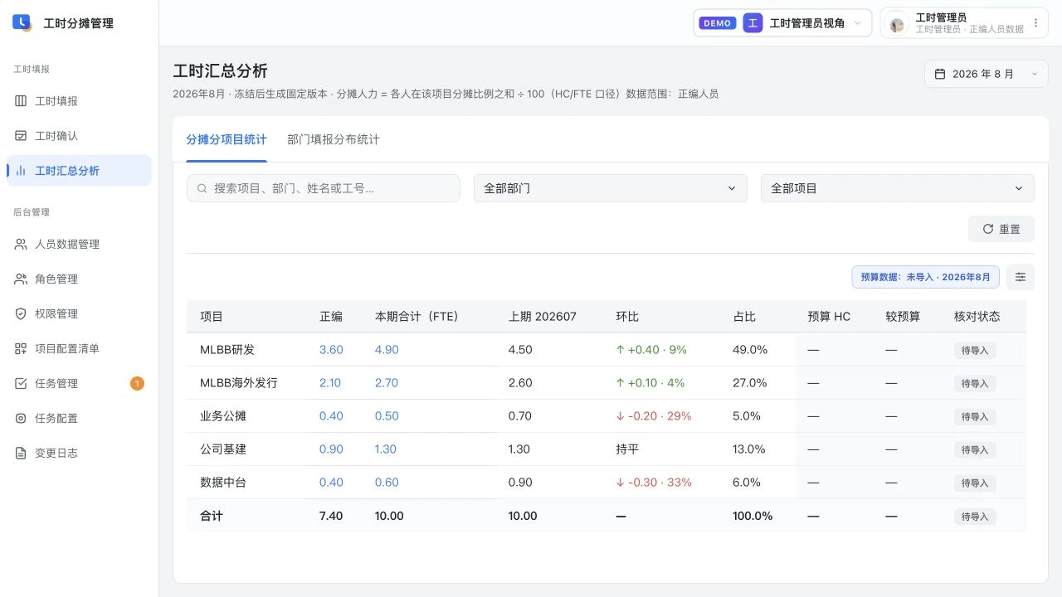Click 变更日志 label in the sidebar
This screenshot has width=1062, height=597.
point(56,454)
